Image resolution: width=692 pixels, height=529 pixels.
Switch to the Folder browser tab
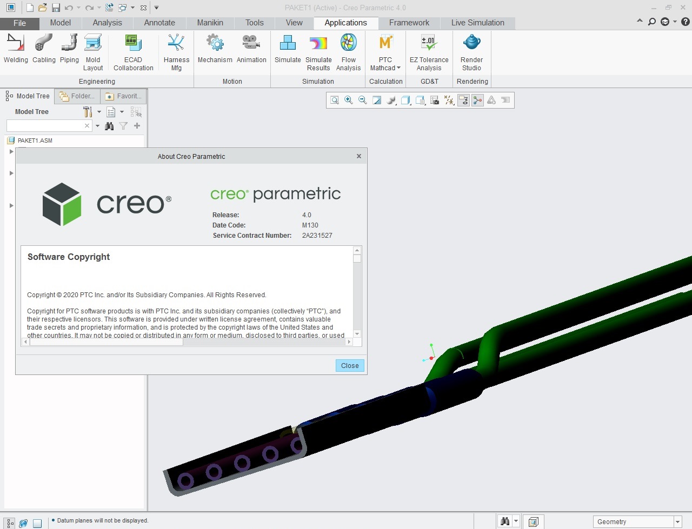(x=77, y=96)
